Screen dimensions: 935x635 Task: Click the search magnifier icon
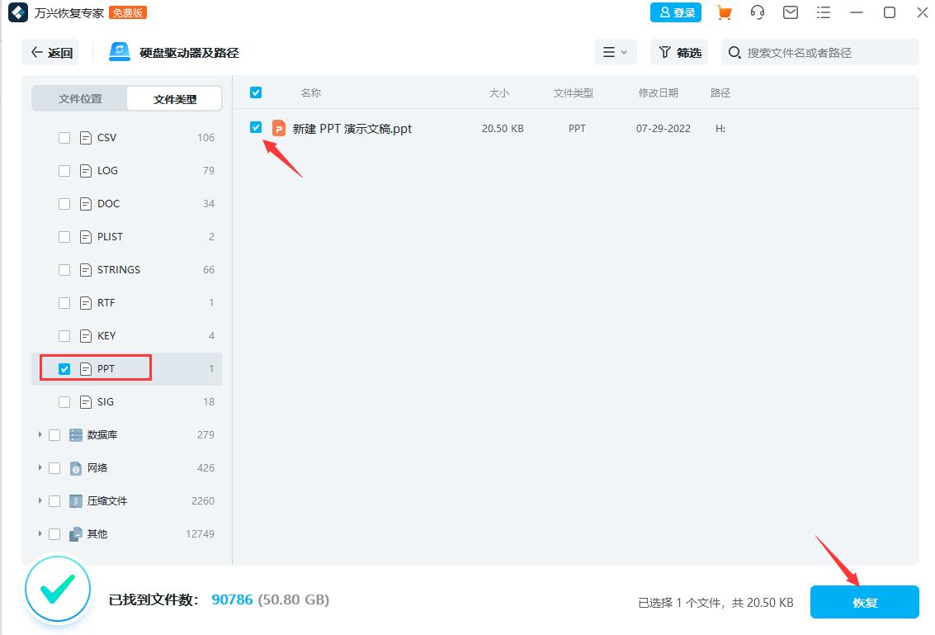(x=734, y=52)
